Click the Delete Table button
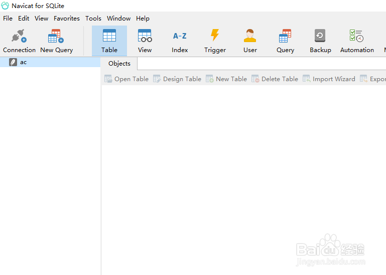This screenshot has height=275, width=386. tap(275, 79)
